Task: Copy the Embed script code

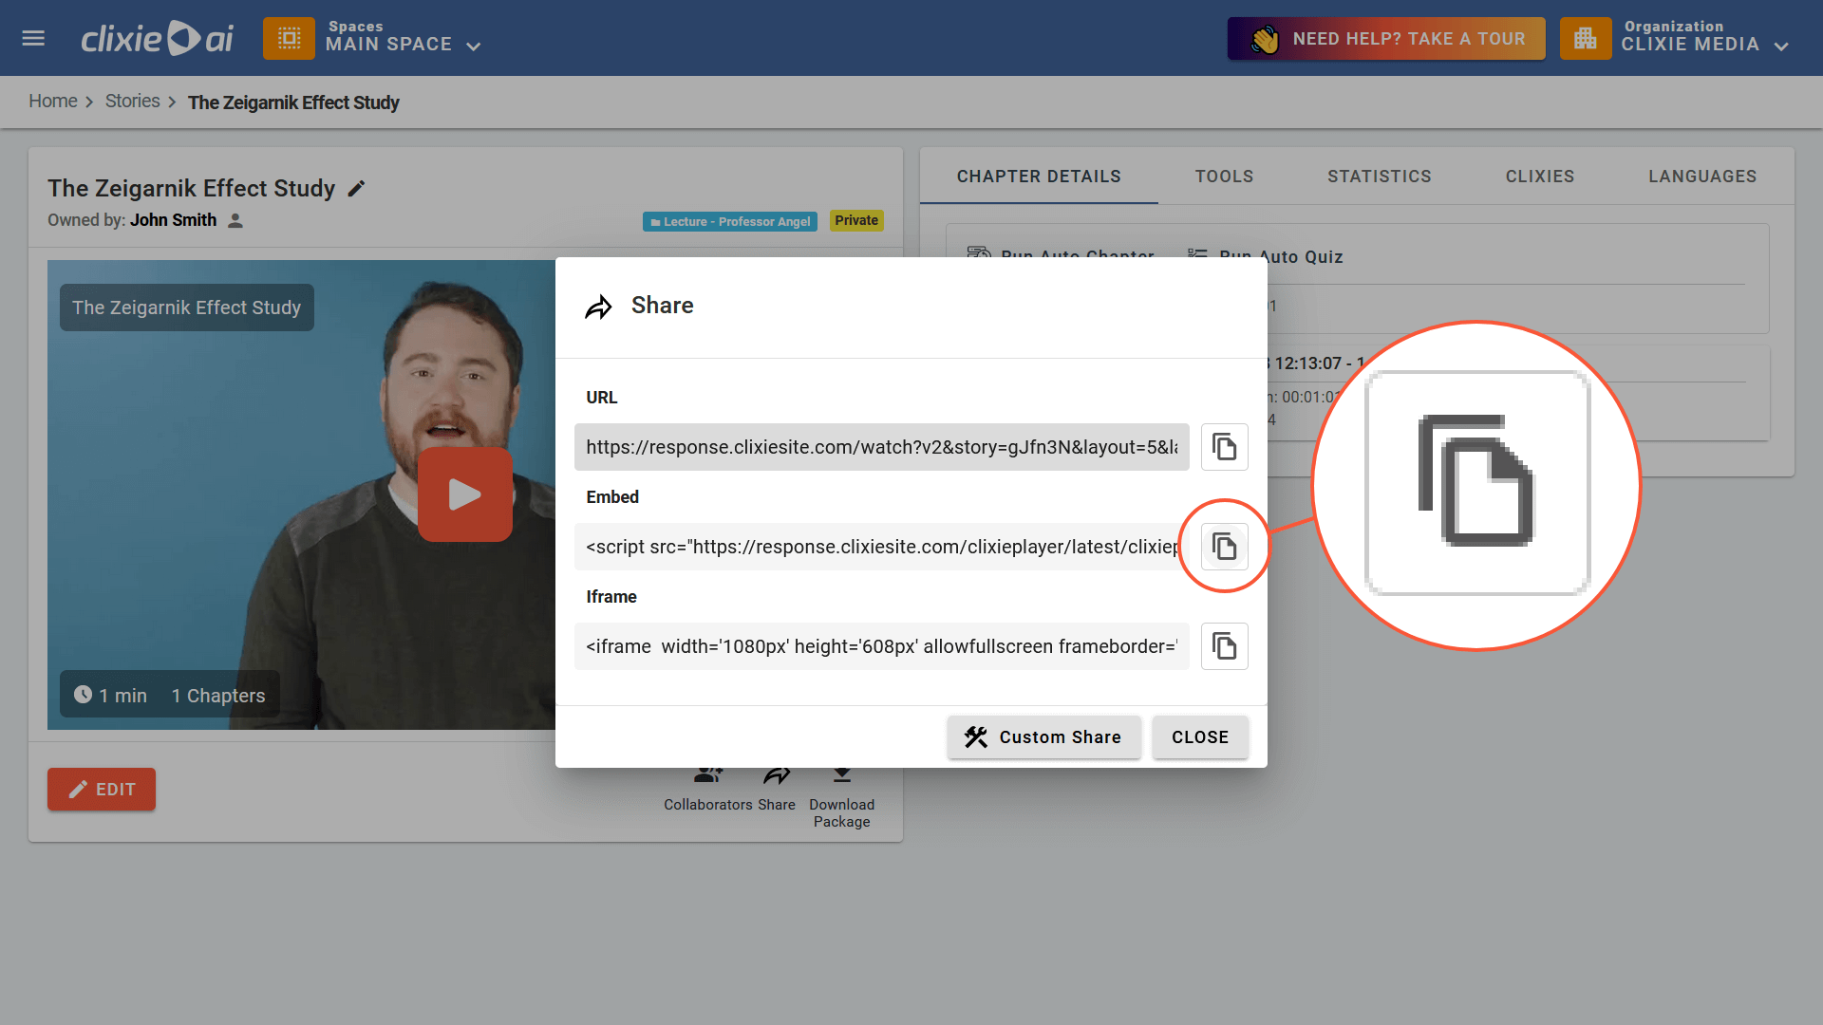Action: pos(1225,547)
